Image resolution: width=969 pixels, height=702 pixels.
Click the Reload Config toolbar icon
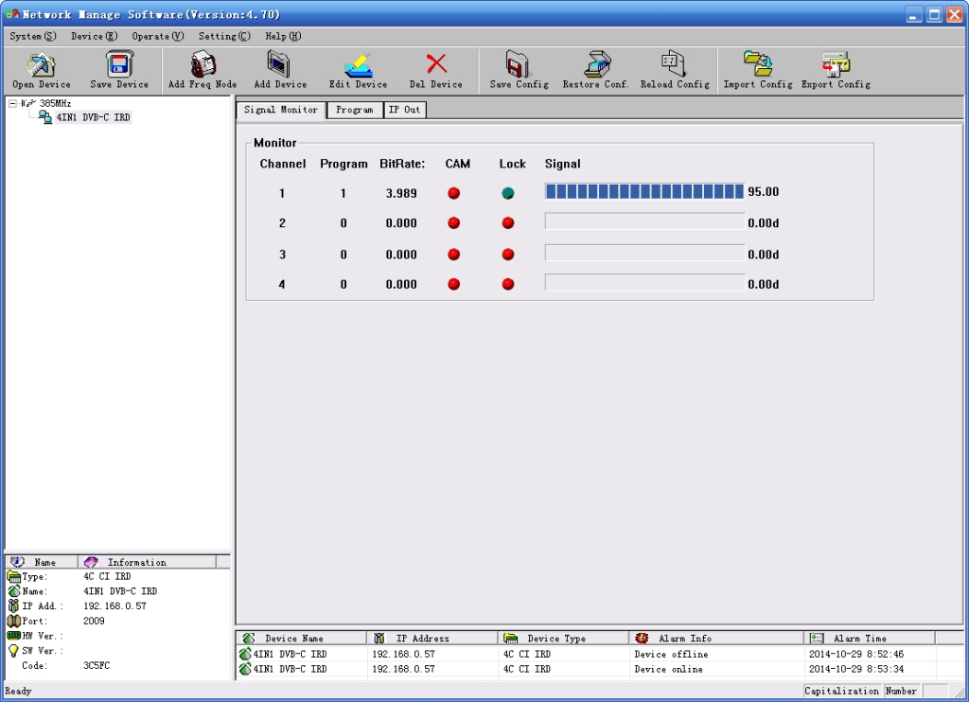point(675,66)
